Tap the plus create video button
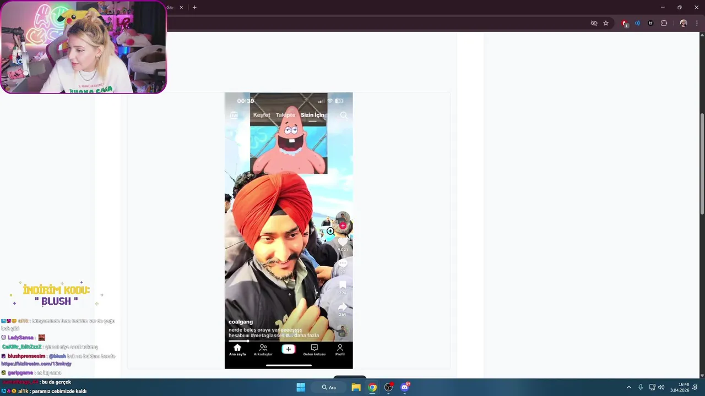This screenshot has width=705, height=396. click(288, 349)
